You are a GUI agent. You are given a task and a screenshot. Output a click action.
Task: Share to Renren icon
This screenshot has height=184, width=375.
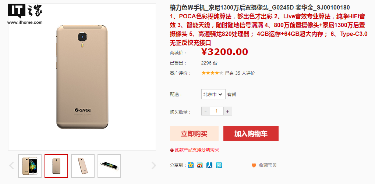point(209,165)
